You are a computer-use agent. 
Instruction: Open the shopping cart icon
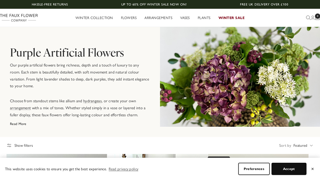tap(317, 17)
